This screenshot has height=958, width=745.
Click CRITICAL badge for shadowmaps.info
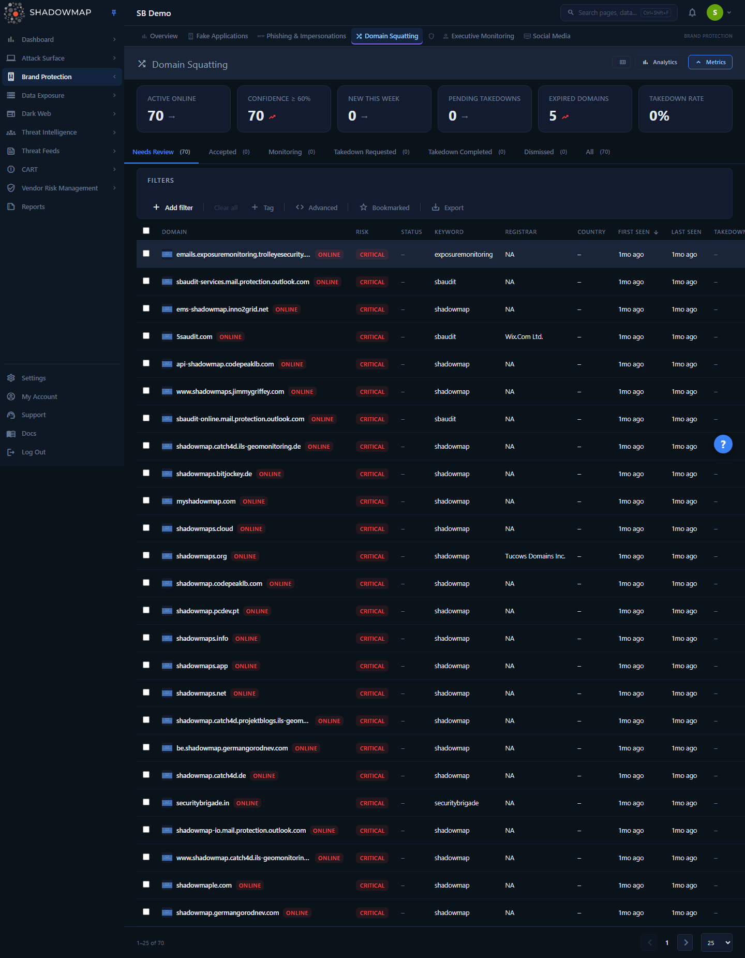pos(372,639)
